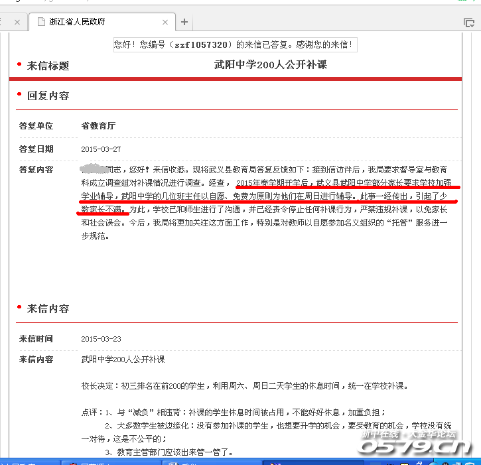The image size is (481, 465).
Task: Select the title 武阳中学200人公开补课
Action: tap(271, 65)
